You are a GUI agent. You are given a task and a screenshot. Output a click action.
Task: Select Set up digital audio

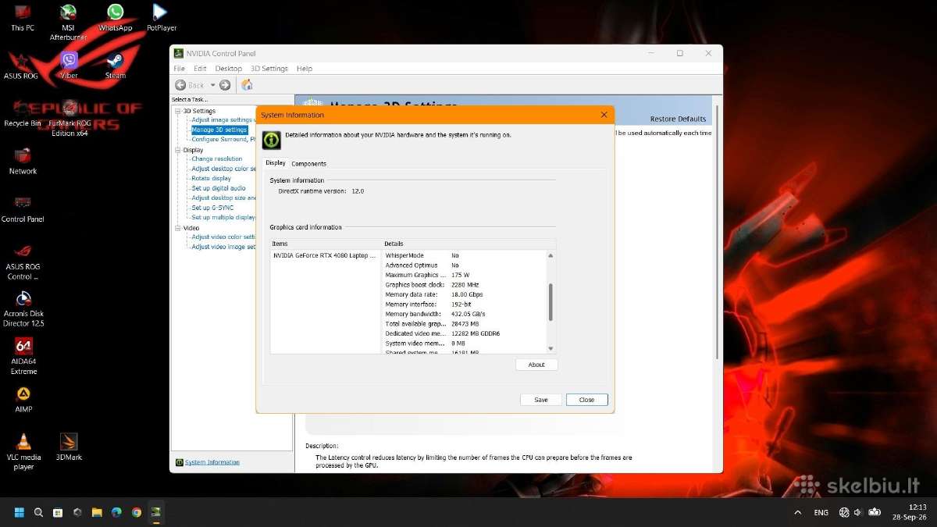[219, 188]
